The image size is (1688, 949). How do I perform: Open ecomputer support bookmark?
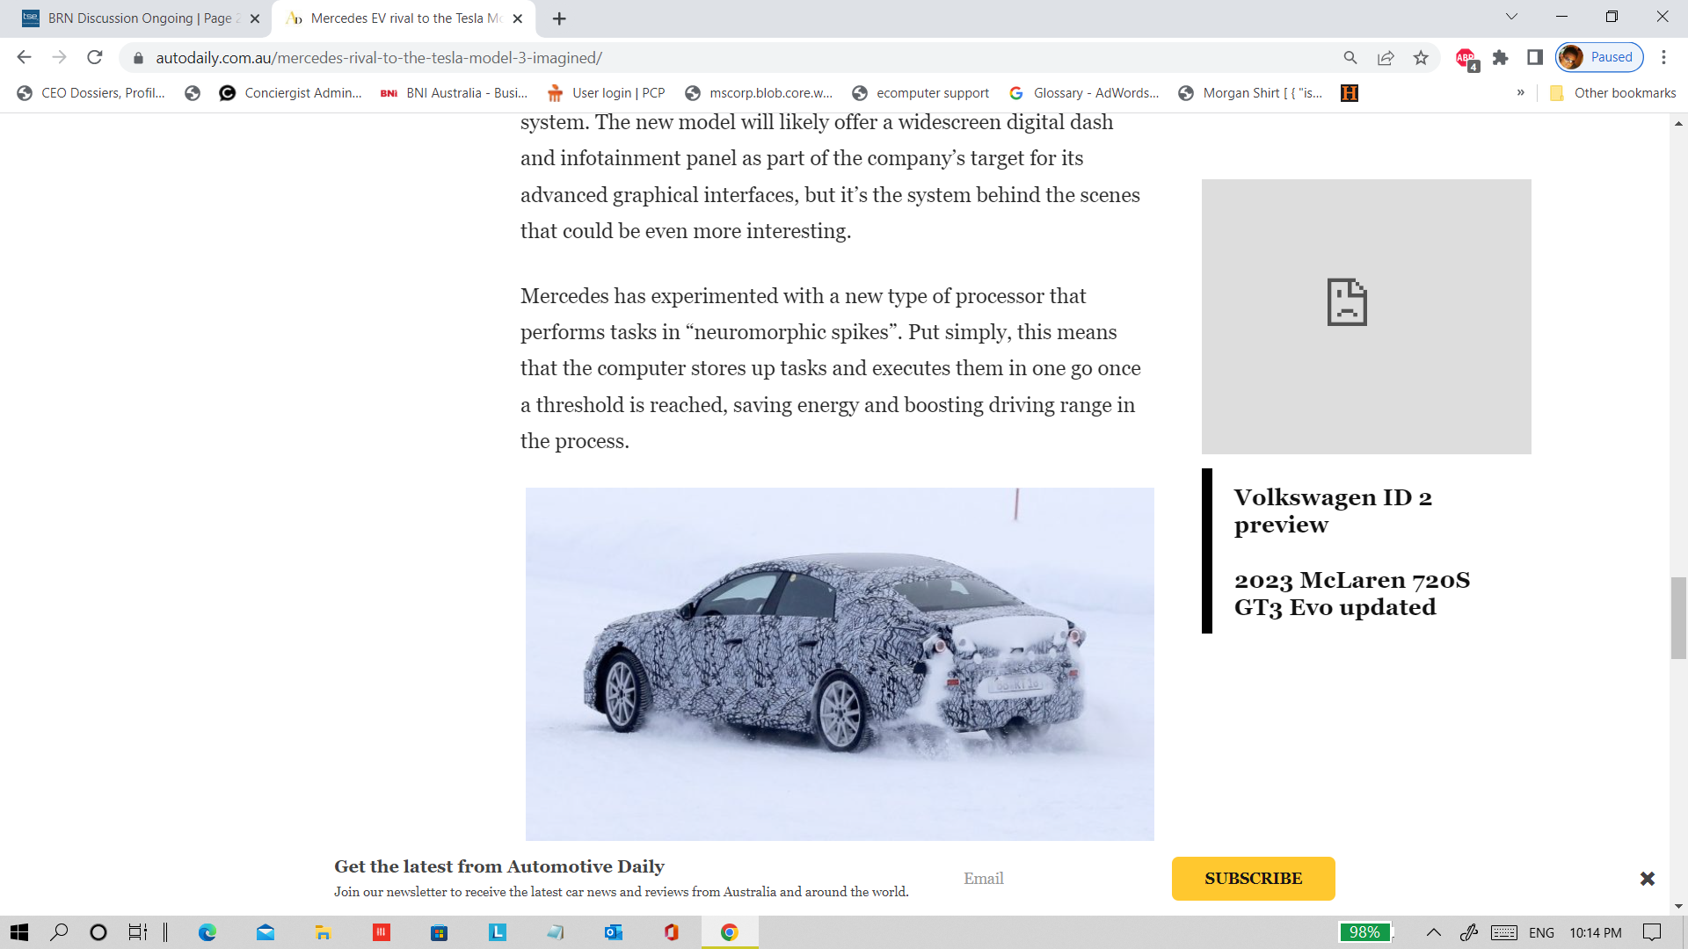[x=920, y=93]
